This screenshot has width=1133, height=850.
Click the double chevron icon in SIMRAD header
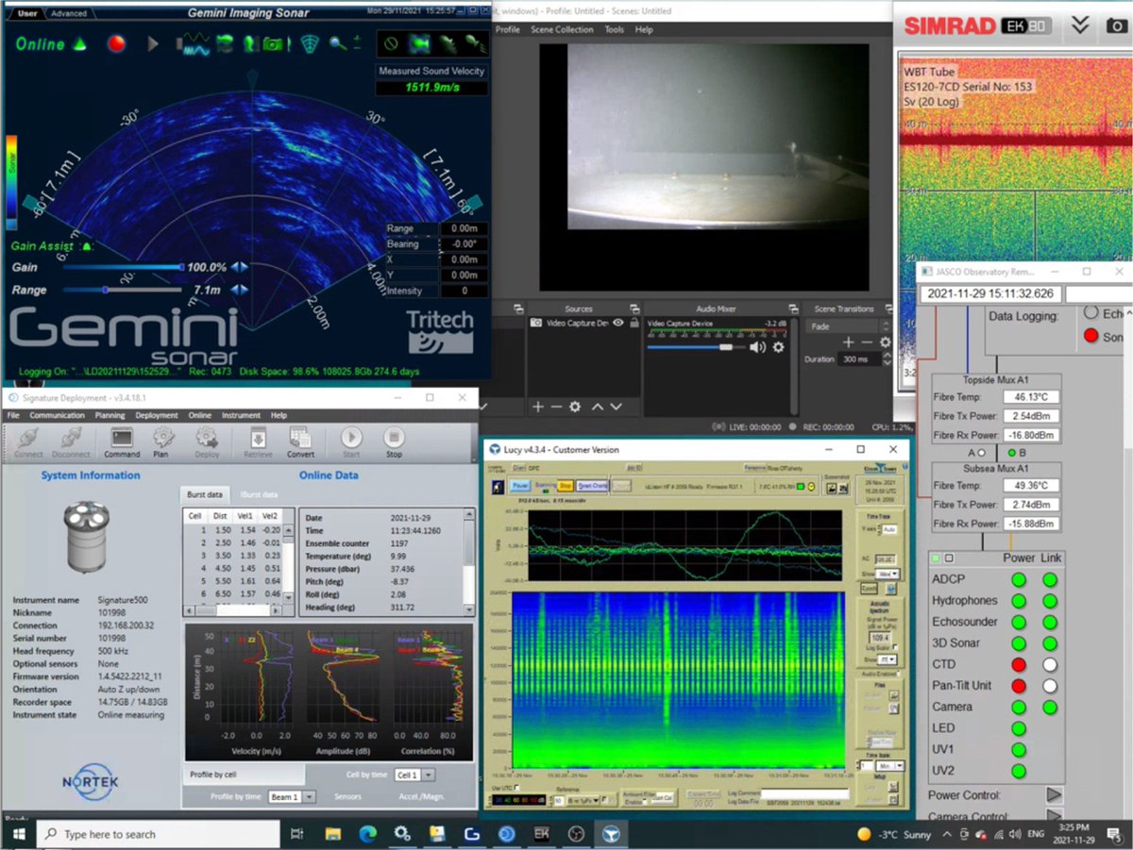coord(1081,25)
